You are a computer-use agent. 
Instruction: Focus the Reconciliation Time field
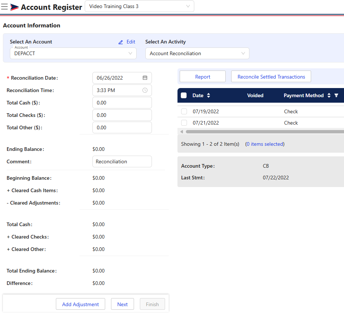pyautogui.click(x=122, y=90)
